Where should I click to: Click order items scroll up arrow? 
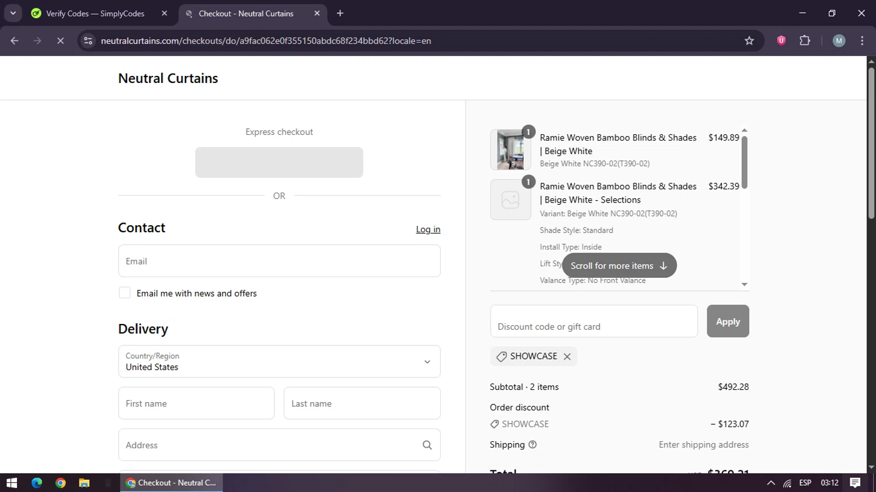(x=744, y=130)
